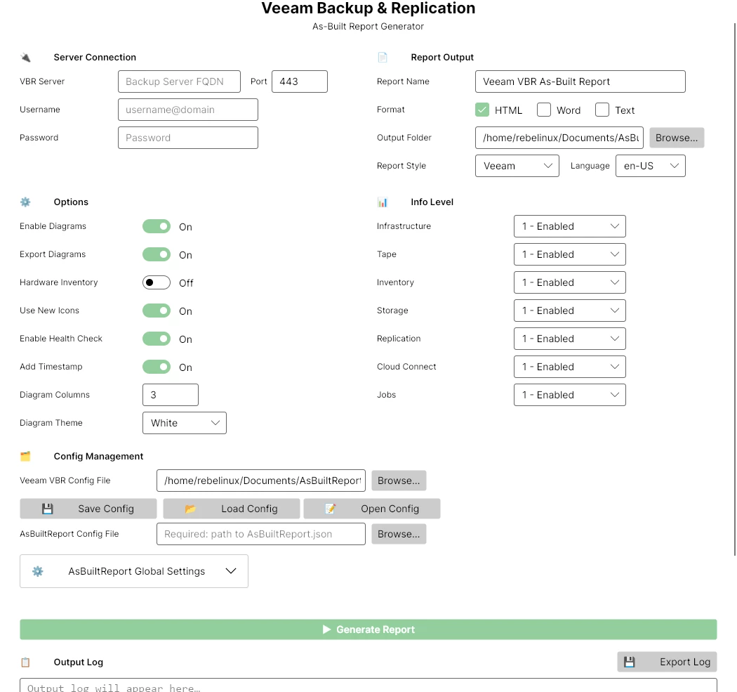This screenshot has width=737, height=692.
Task: Open the Infrastructure info level dropdown
Action: click(x=570, y=227)
